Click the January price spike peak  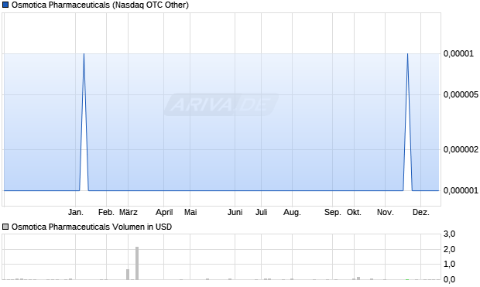[84, 54]
